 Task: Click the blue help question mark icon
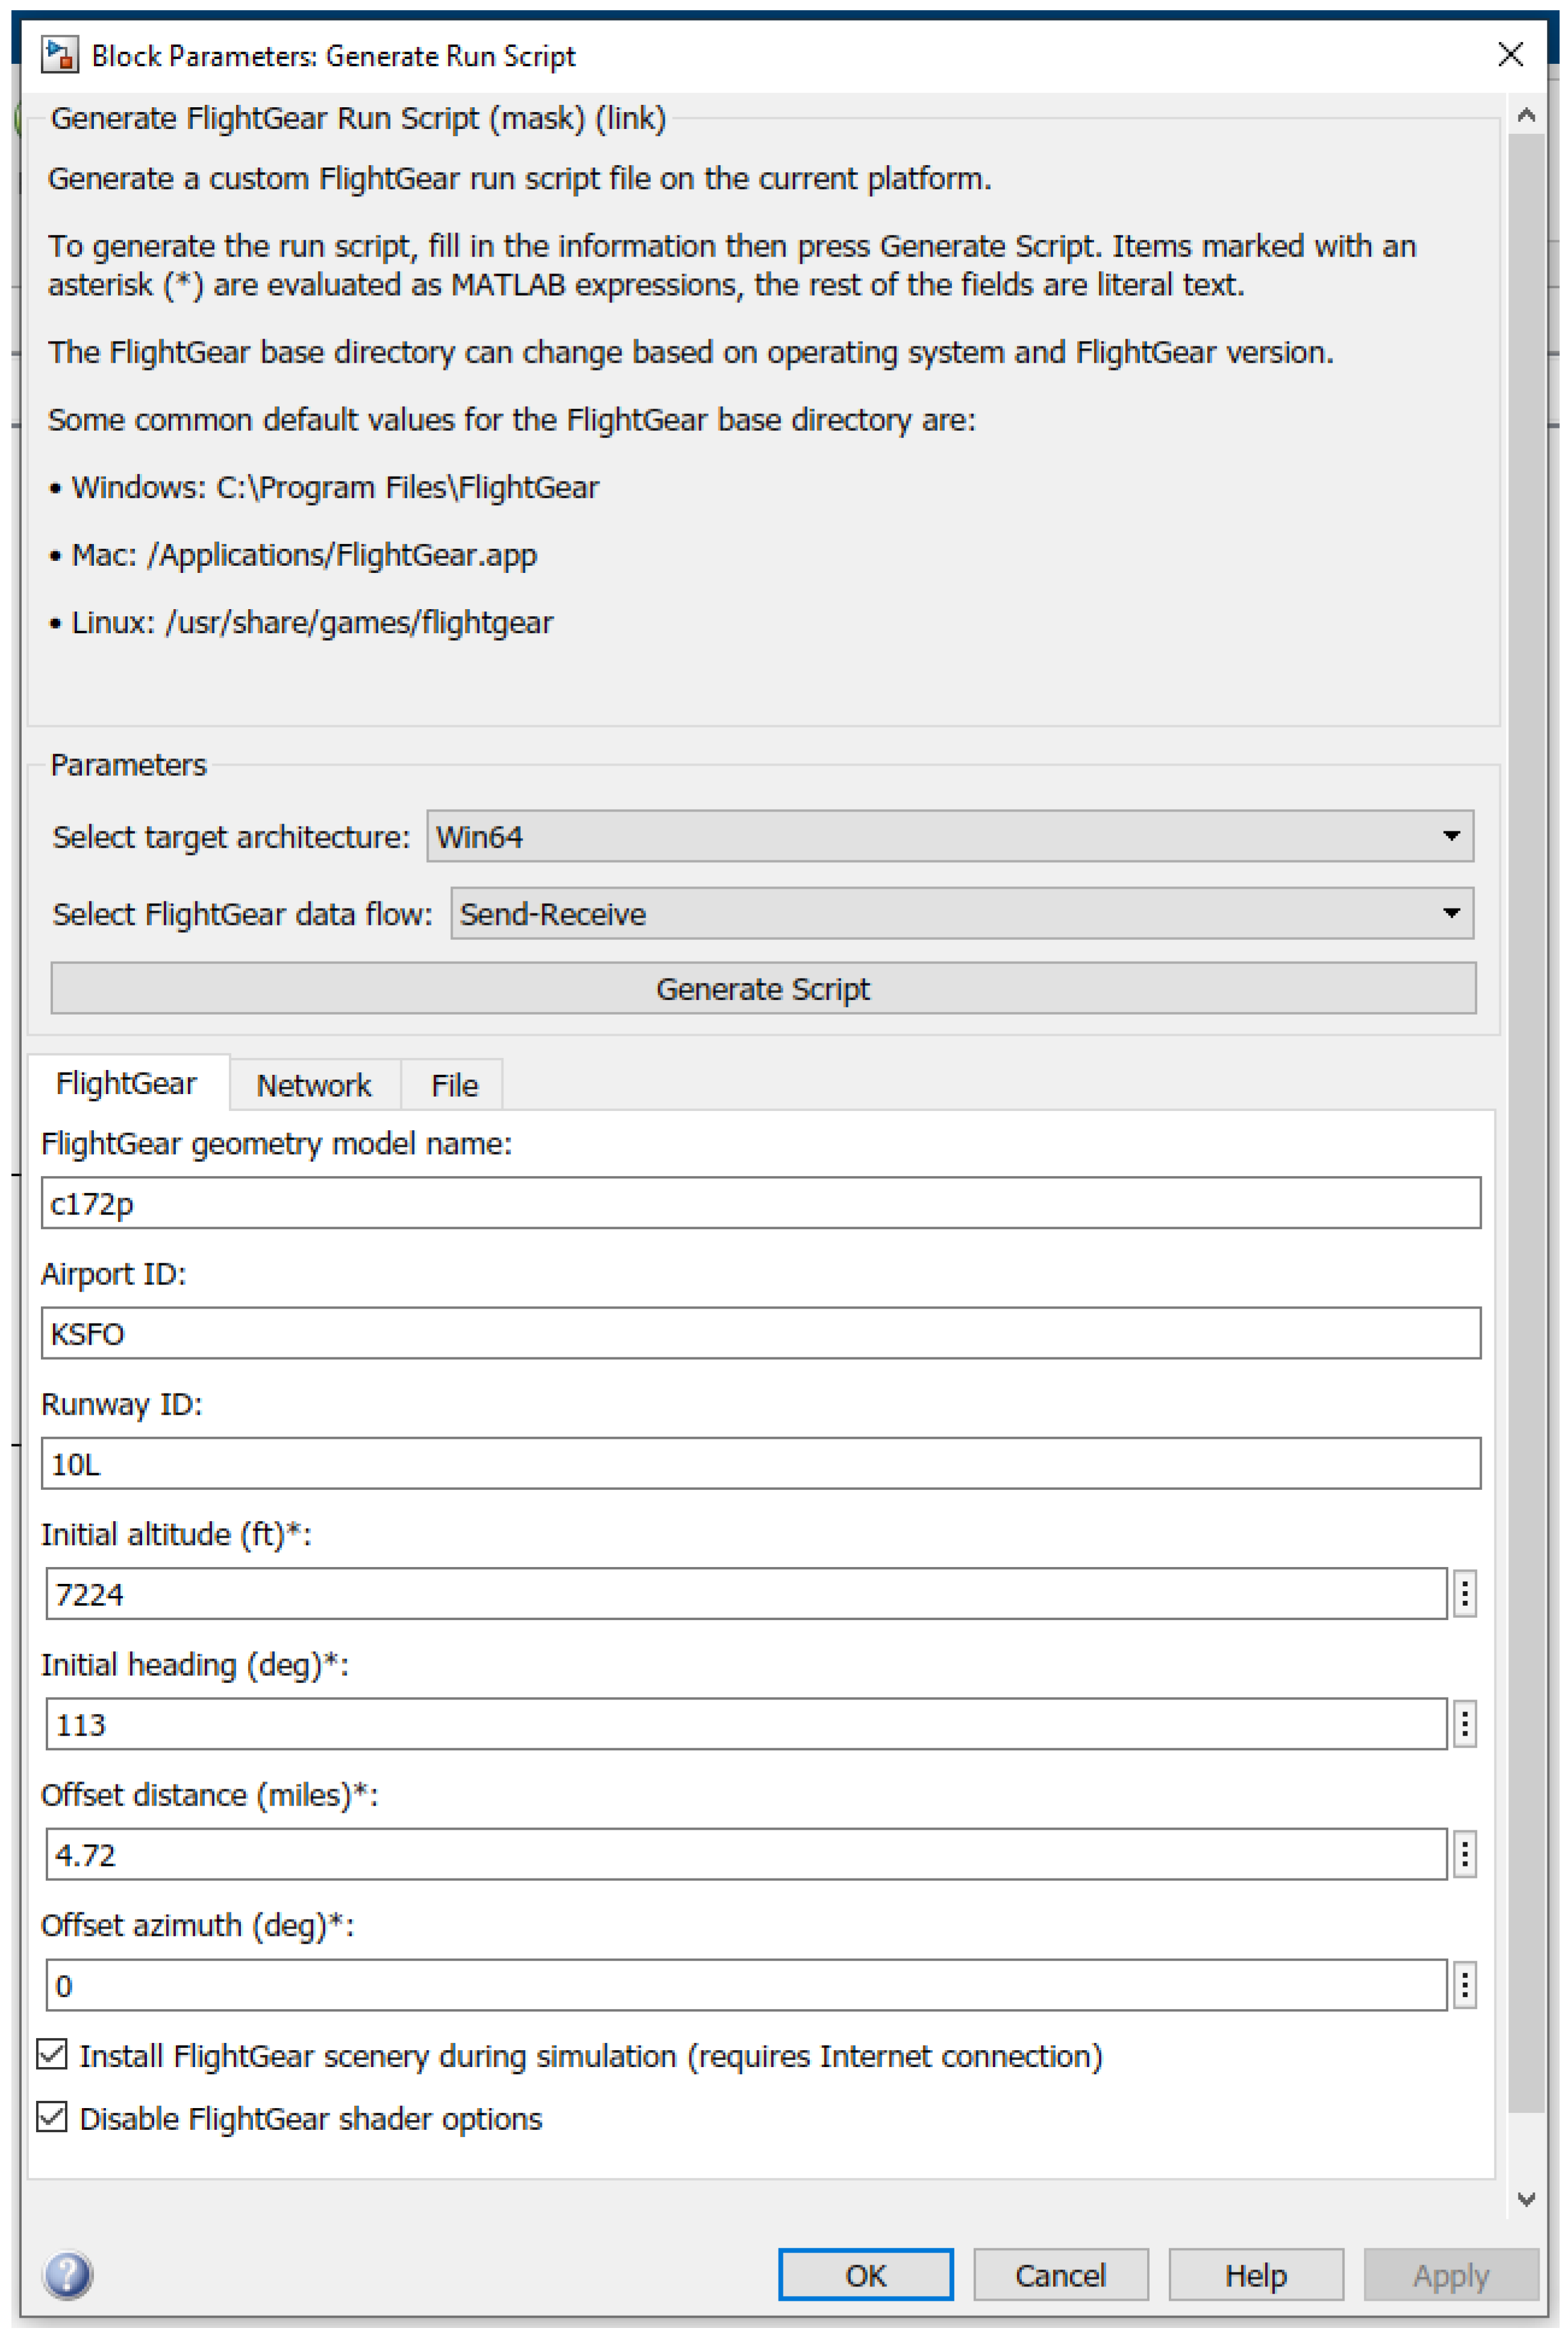click(x=67, y=2274)
